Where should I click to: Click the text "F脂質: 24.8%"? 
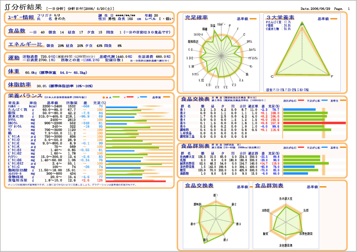[x=278, y=26]
